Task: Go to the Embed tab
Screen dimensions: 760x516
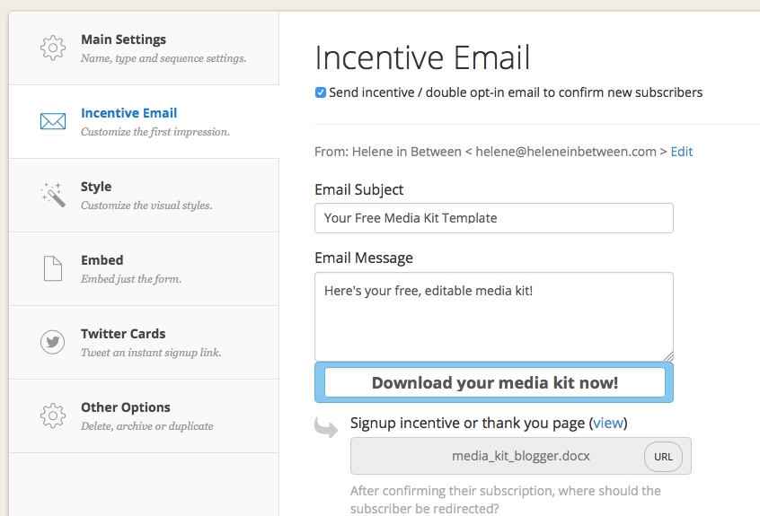Action: 144,268
